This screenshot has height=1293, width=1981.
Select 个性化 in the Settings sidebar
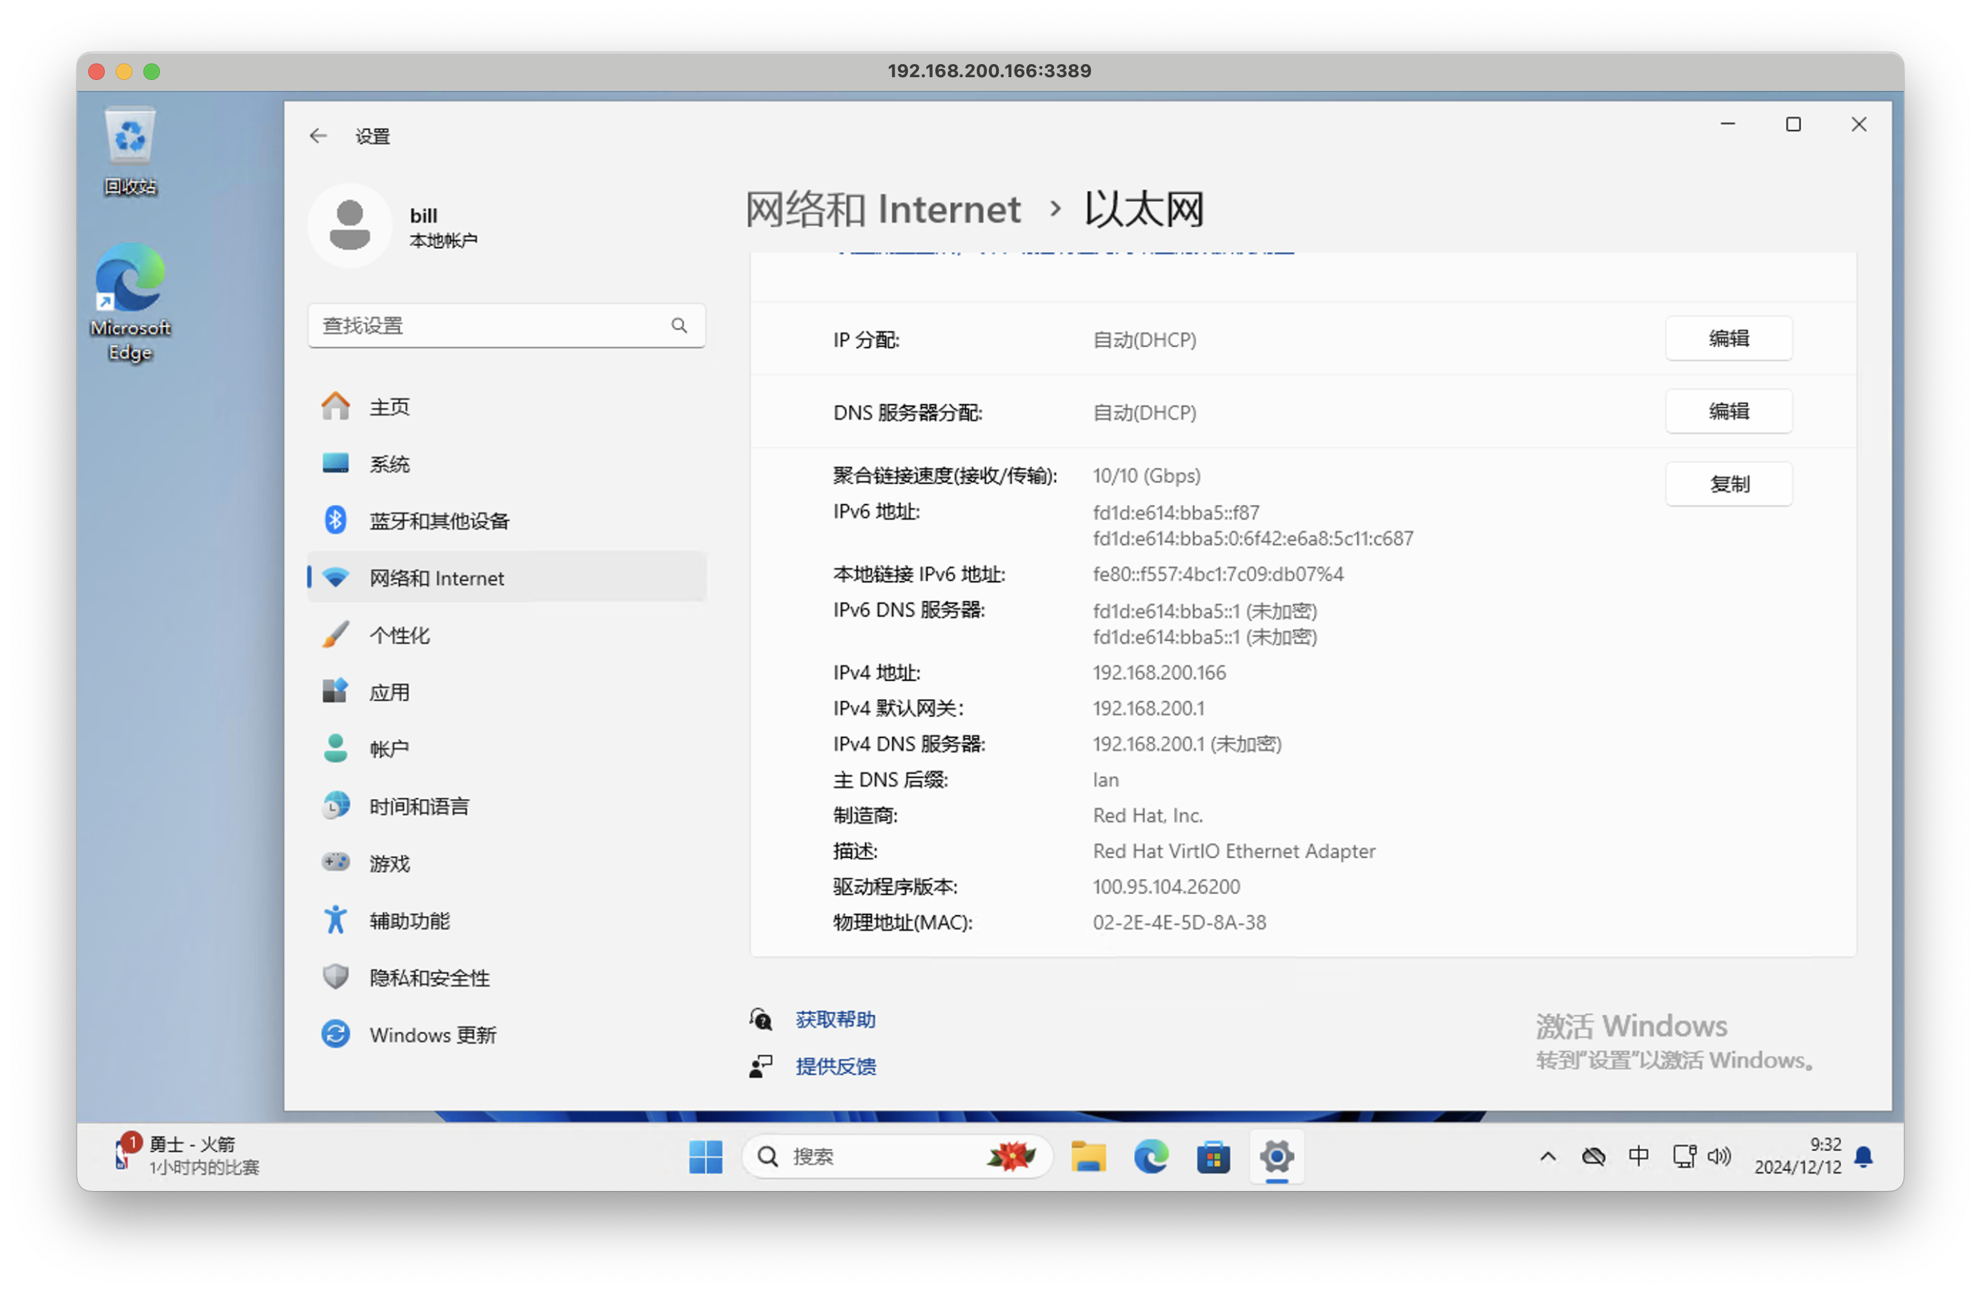click(400, 634)
